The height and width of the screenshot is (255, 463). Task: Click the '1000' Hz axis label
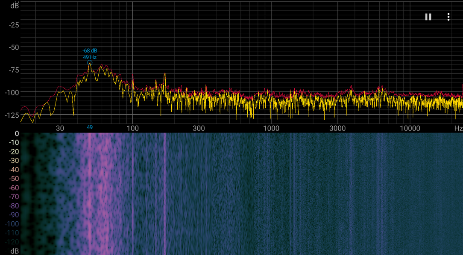(x=271, y=128)
